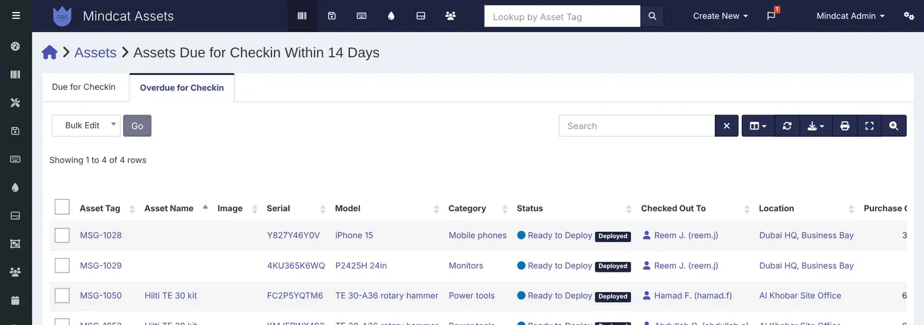Image resolution: width=924 pixels, height=325 pixels.
Task: Open the Assets breadcrumb link
Action: [95, 53]
